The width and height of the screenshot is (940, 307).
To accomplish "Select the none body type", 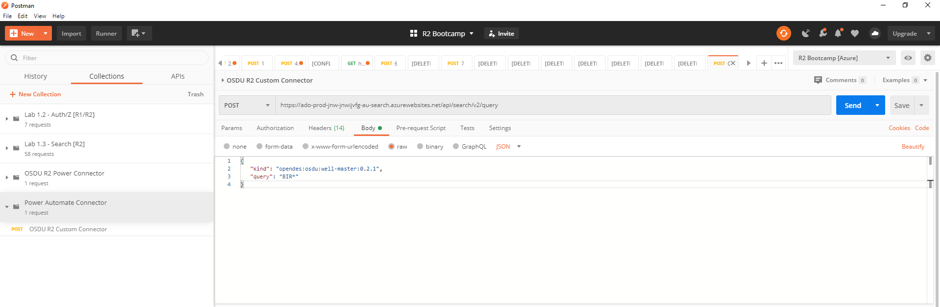I will click(x=227, y=146).
